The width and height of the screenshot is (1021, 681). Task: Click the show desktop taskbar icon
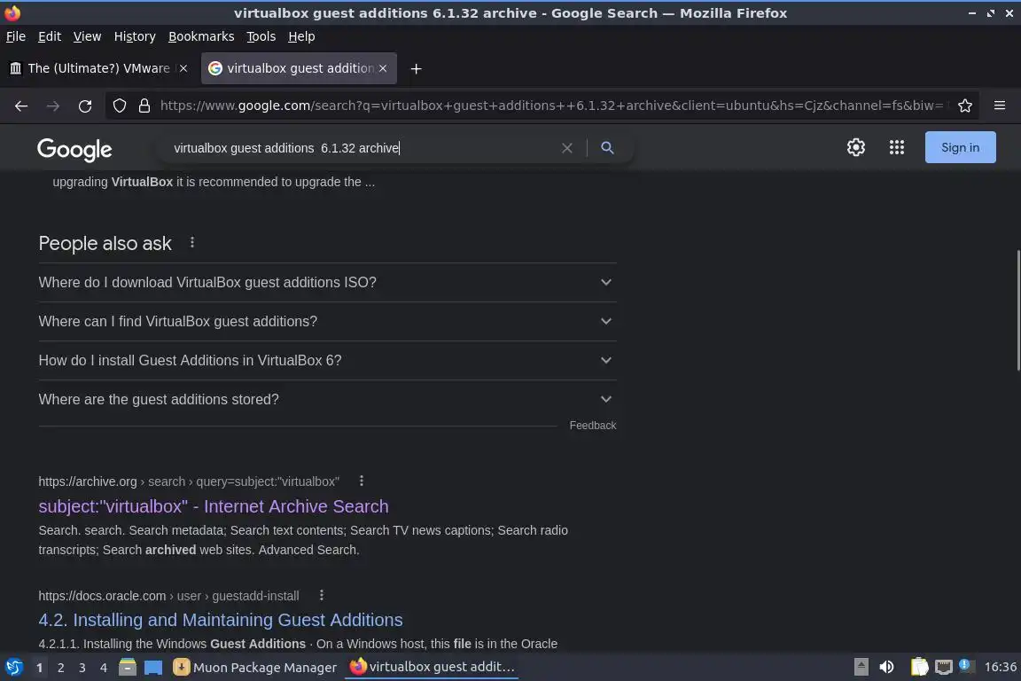153,667
